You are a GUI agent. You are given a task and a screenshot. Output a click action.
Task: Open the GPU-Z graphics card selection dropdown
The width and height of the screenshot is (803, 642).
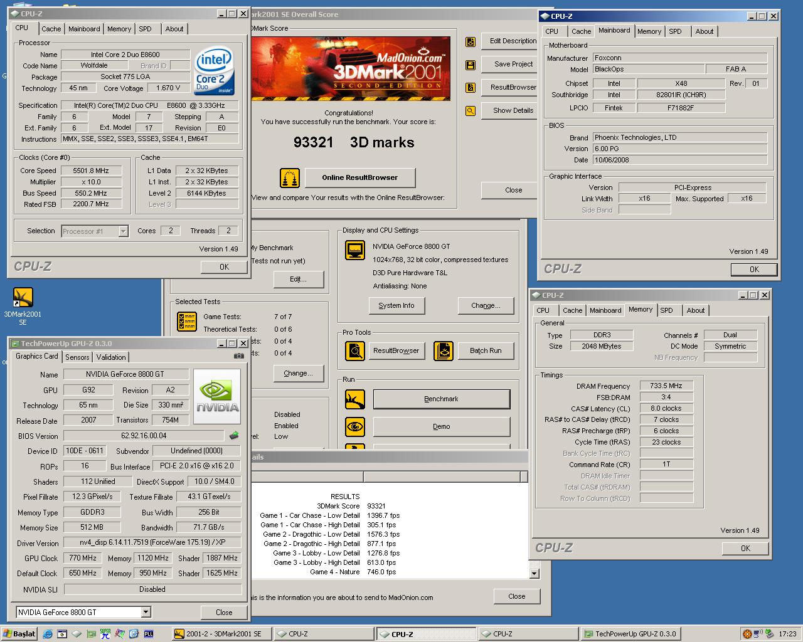(146, 613)
